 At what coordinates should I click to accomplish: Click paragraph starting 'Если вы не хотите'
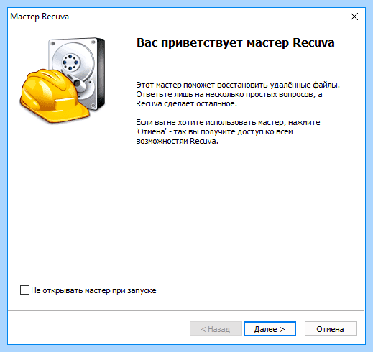228,131
